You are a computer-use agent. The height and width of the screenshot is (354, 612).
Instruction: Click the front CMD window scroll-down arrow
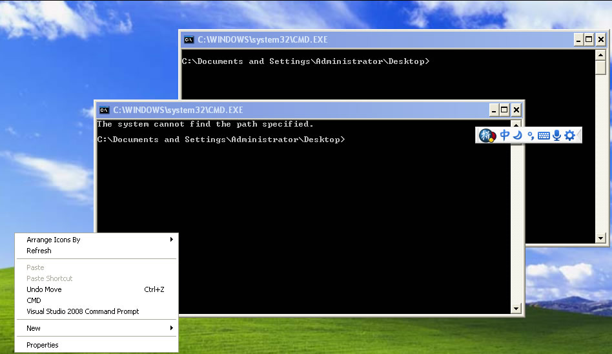tap(516, 308)
